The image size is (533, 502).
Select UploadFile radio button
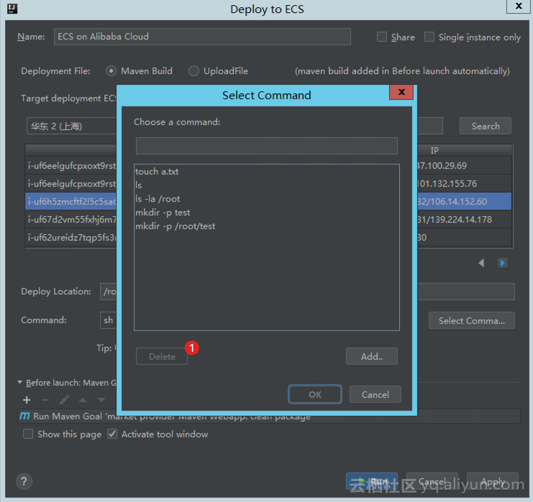tap(193, 71)
